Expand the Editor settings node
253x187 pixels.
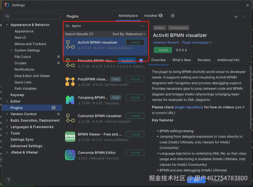(x=7, y=101)
